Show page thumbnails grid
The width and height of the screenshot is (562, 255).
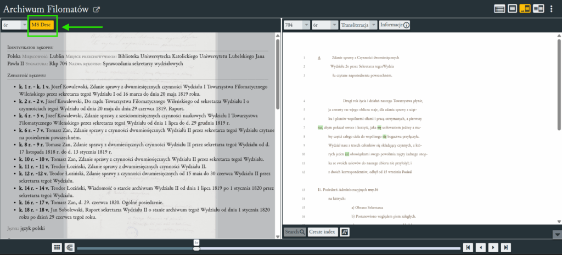pyautogui.click(x=57, y=247)
